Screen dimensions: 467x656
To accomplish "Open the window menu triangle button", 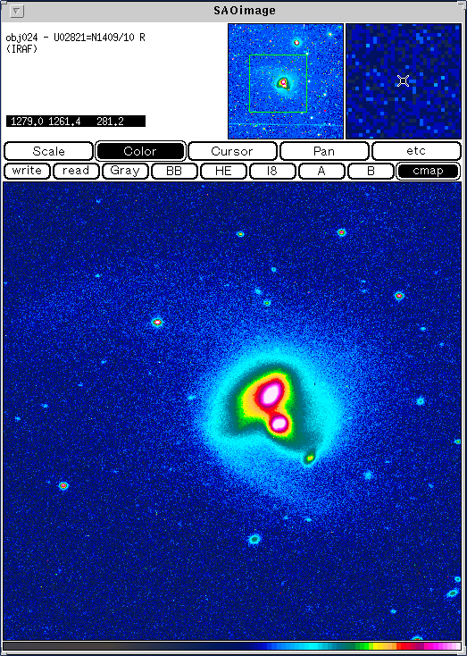I will click(x=16, y=11).
